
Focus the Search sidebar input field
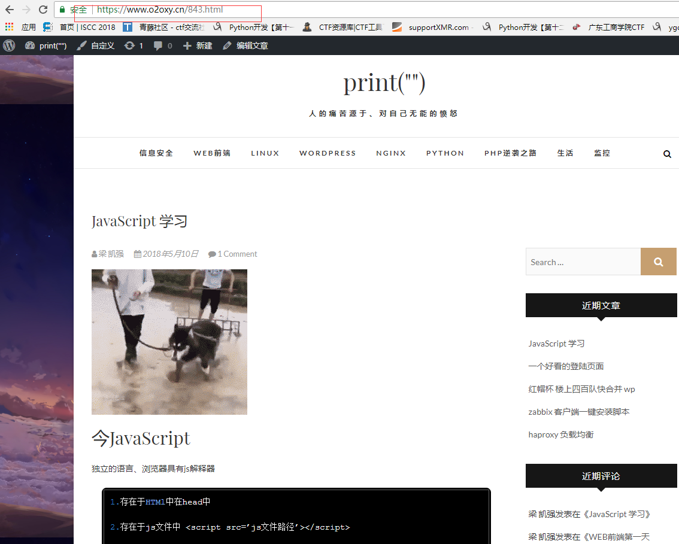tap(583, 262)
